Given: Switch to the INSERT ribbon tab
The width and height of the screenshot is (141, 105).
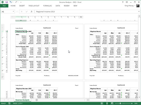Looking at the screenshot, I should 22,6.
